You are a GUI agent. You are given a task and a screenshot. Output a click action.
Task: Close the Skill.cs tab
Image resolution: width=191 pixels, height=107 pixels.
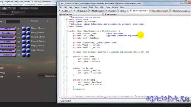pyautogui.click(x=127, y=11)
